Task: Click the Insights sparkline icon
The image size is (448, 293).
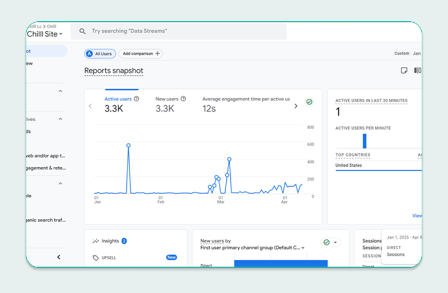Action: pyautogui.click(x=95, y=241)
